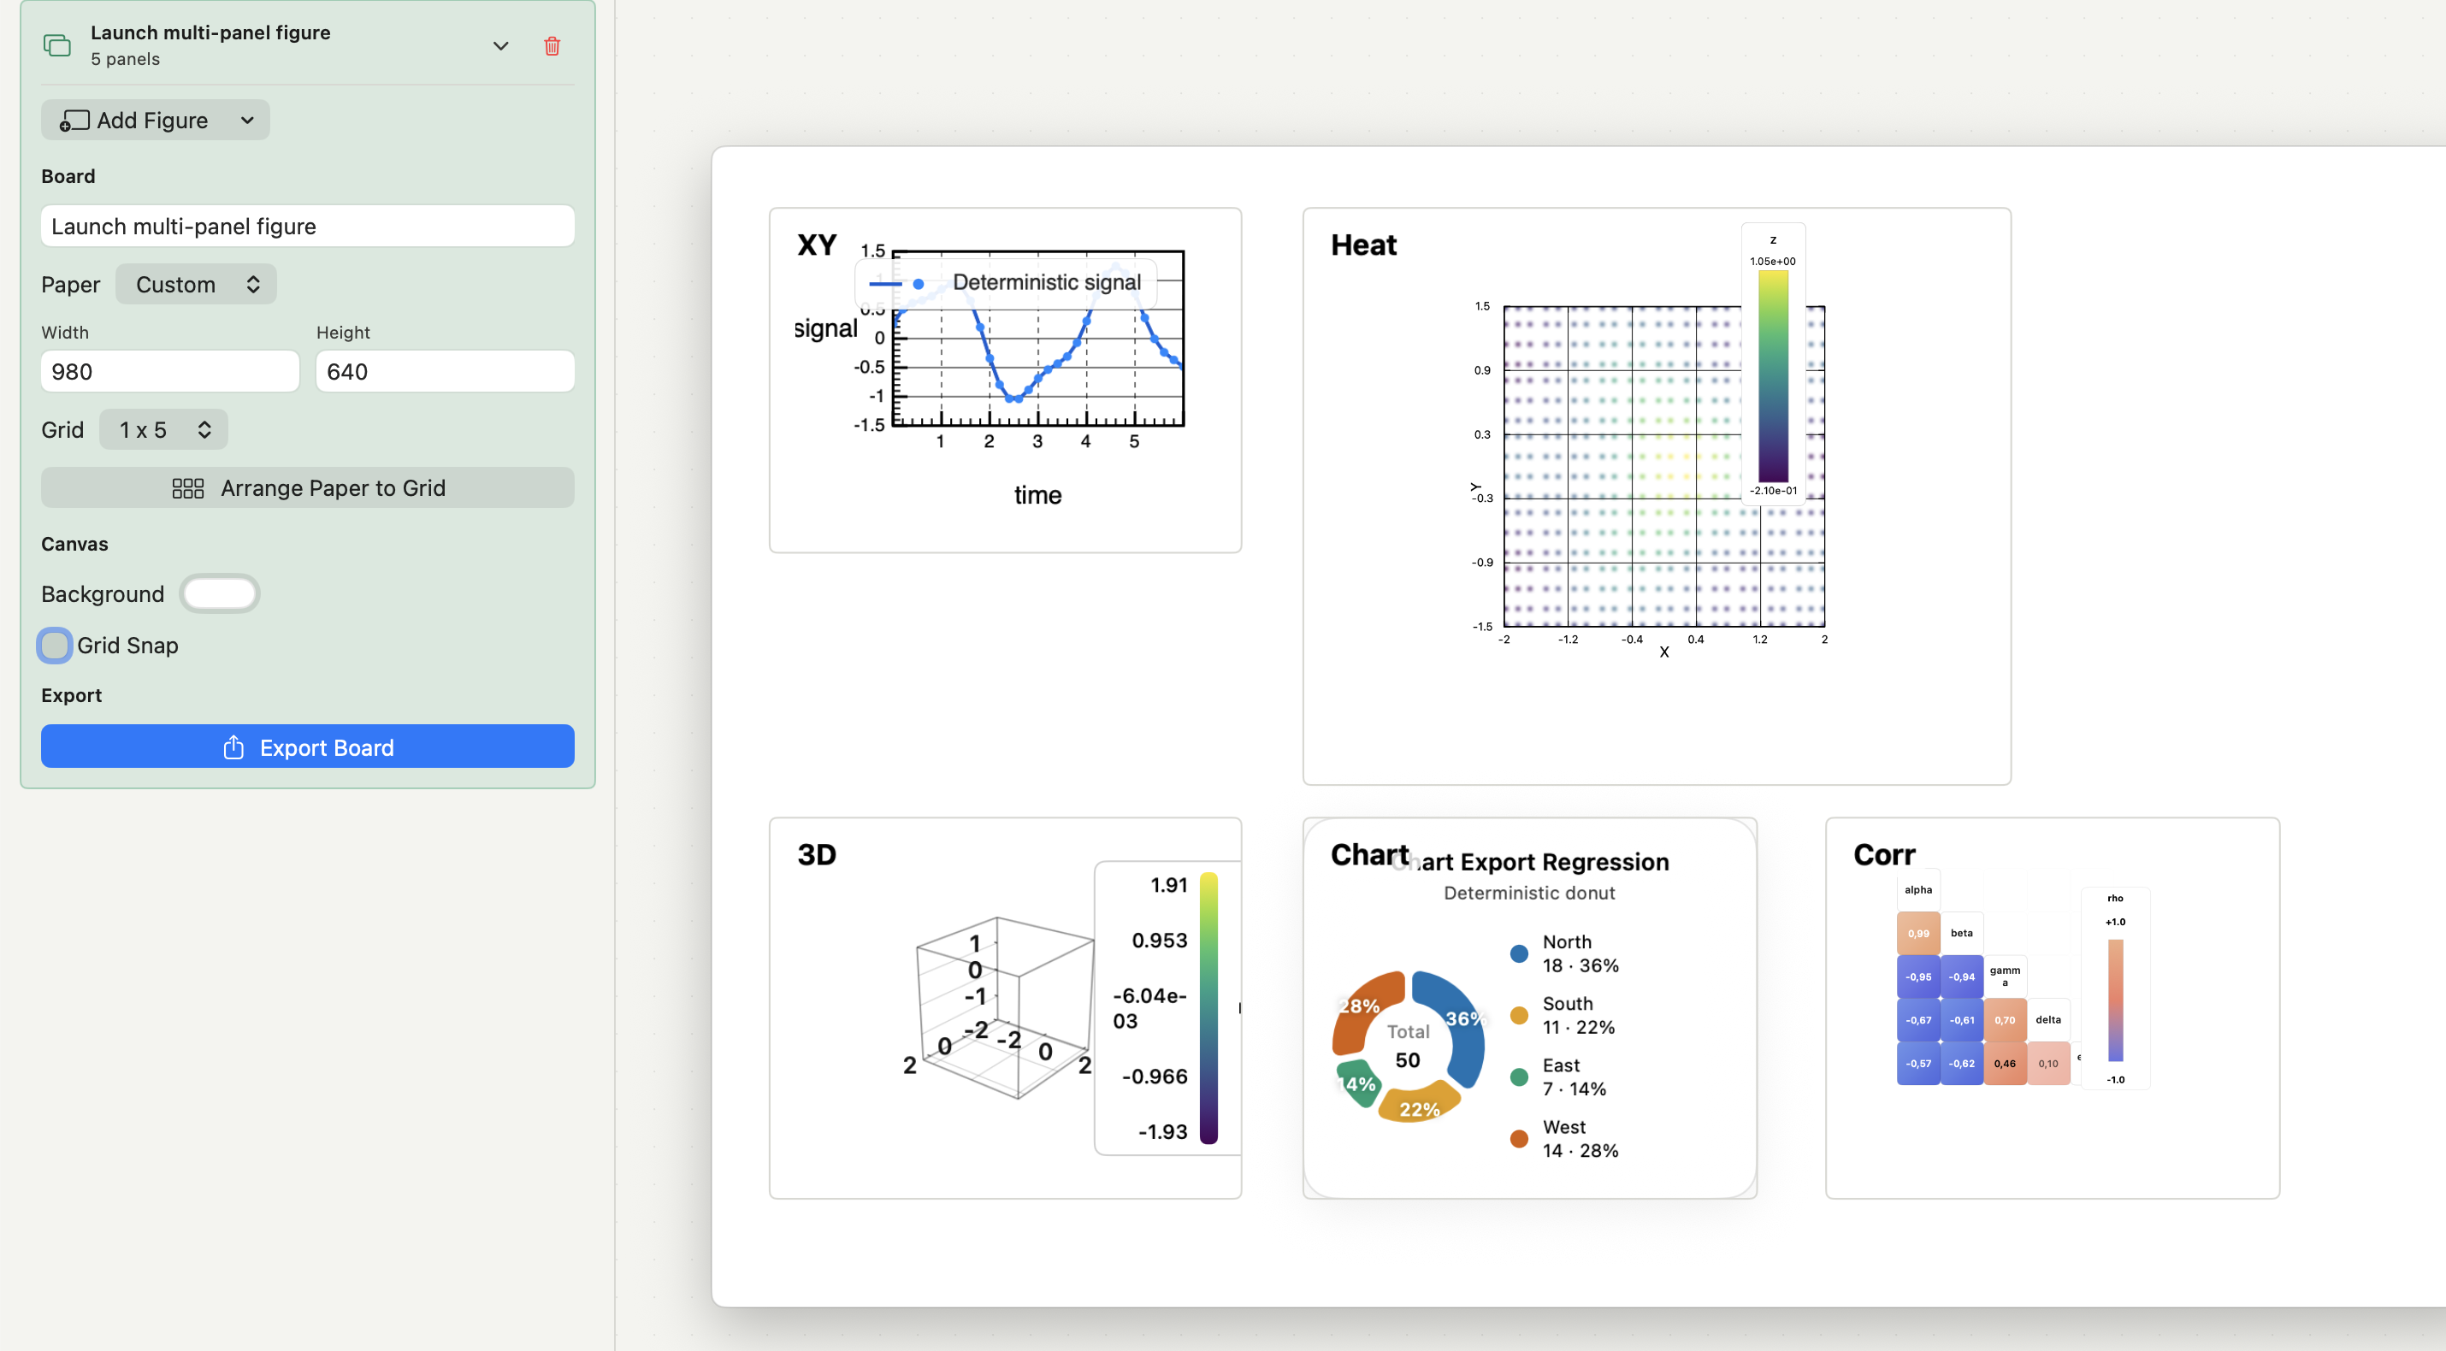Open the Paper Custom size dropdown
Screen dimensions: 2446x1351
coord(197,285)
